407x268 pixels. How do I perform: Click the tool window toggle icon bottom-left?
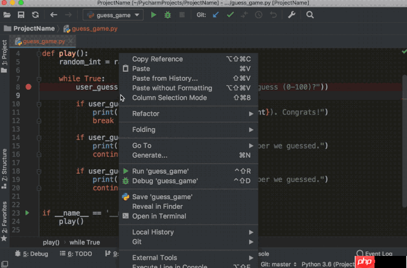point(4,264)
